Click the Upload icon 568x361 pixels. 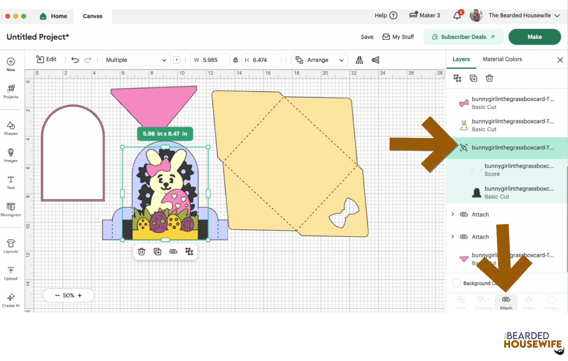pos(11,273)
